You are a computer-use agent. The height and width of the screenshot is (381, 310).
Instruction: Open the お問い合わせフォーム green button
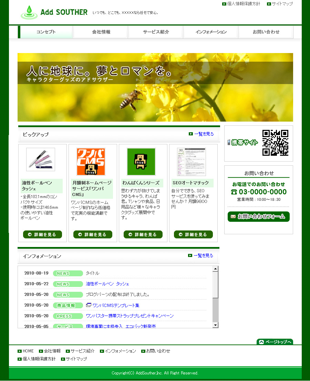(x=258, y=217)
